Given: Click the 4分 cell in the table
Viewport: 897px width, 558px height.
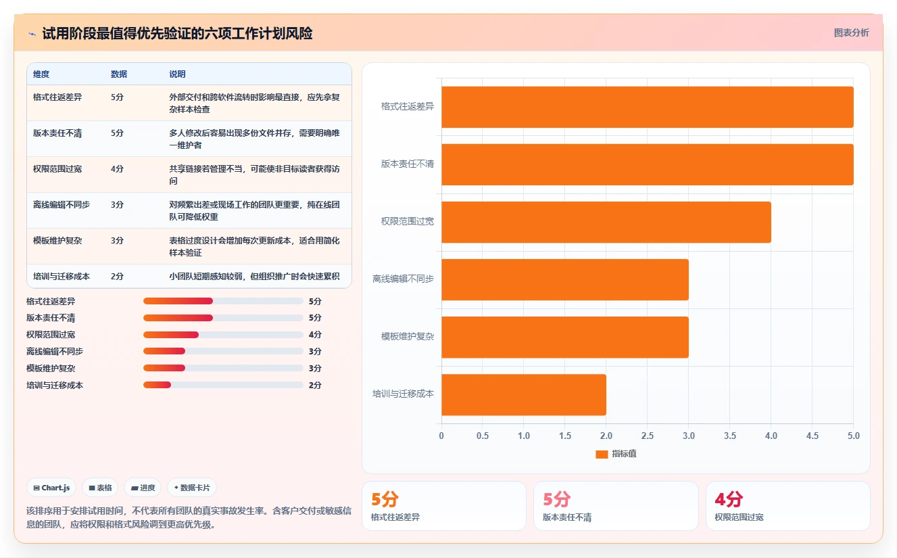Looking at the screenshot, I should 117,168.
